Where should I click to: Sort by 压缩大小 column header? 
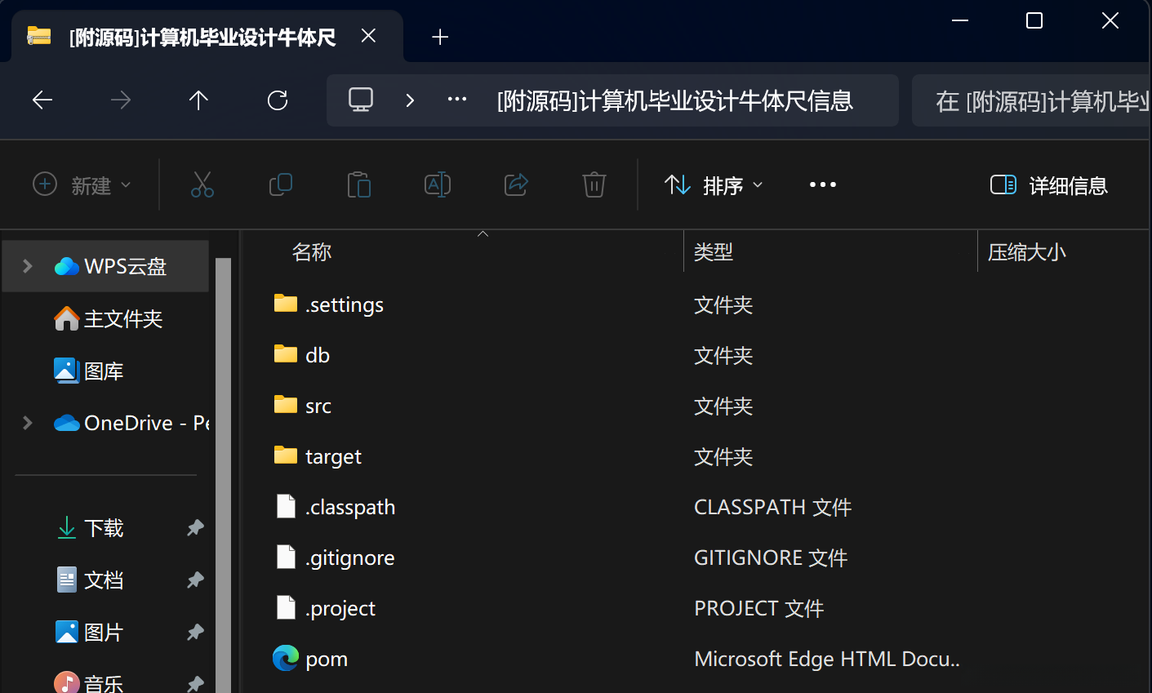click(x=1027, y=252)
